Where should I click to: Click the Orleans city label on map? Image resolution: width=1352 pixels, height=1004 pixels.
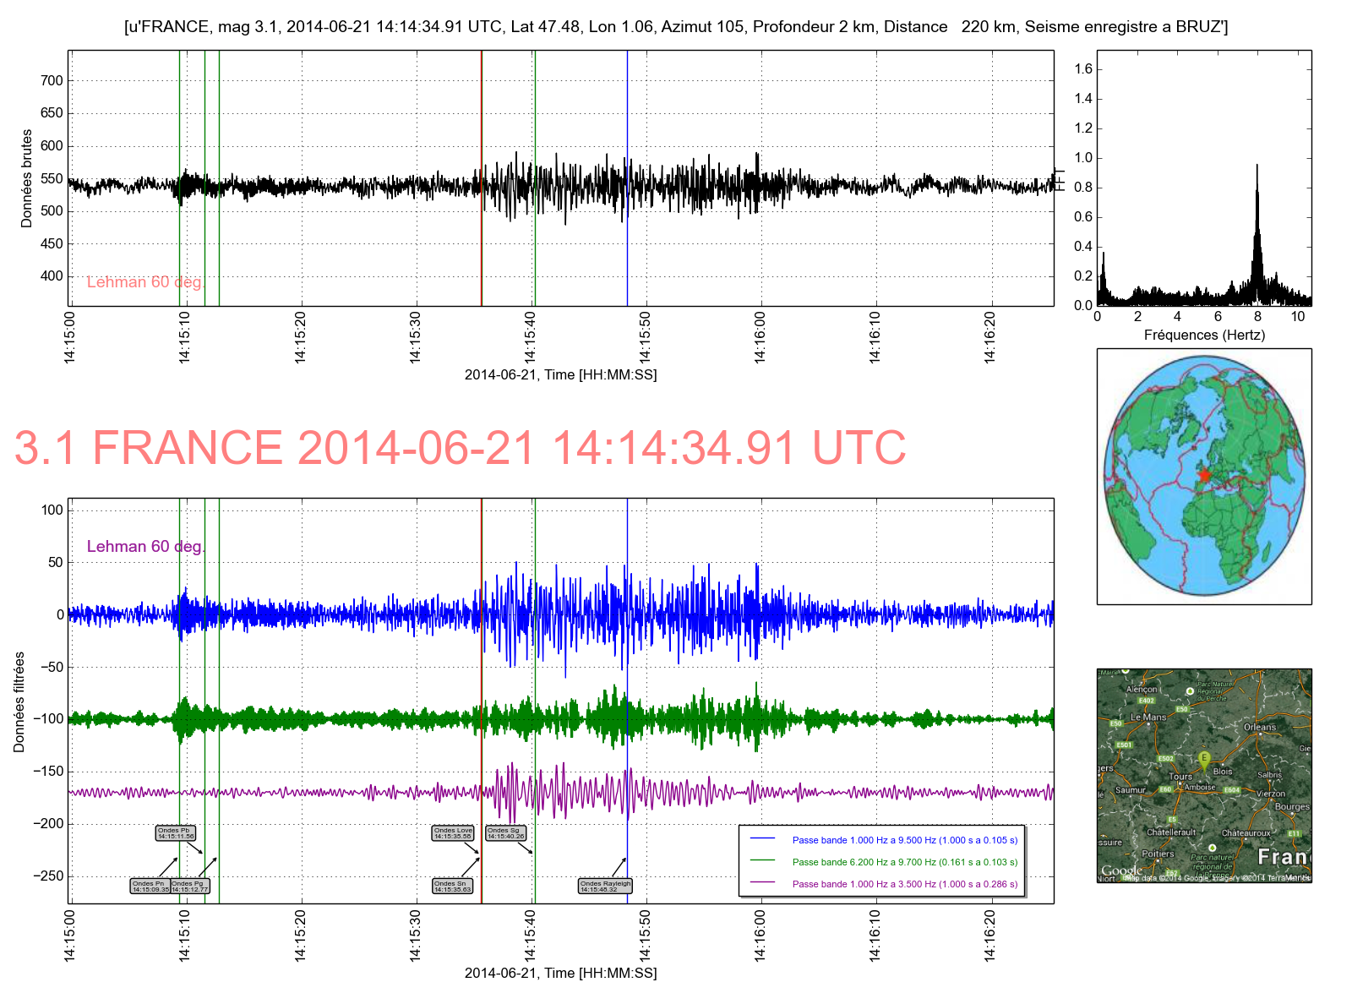click(1260, 727)
